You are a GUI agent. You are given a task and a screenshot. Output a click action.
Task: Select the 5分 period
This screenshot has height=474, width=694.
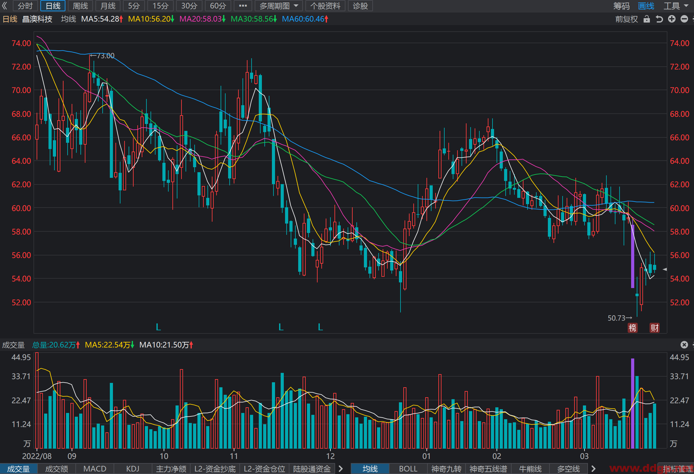pos(134,6)
